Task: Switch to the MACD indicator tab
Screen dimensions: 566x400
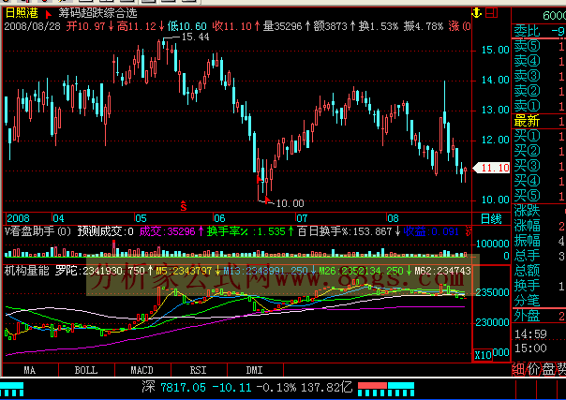Action: pos(142,370)
